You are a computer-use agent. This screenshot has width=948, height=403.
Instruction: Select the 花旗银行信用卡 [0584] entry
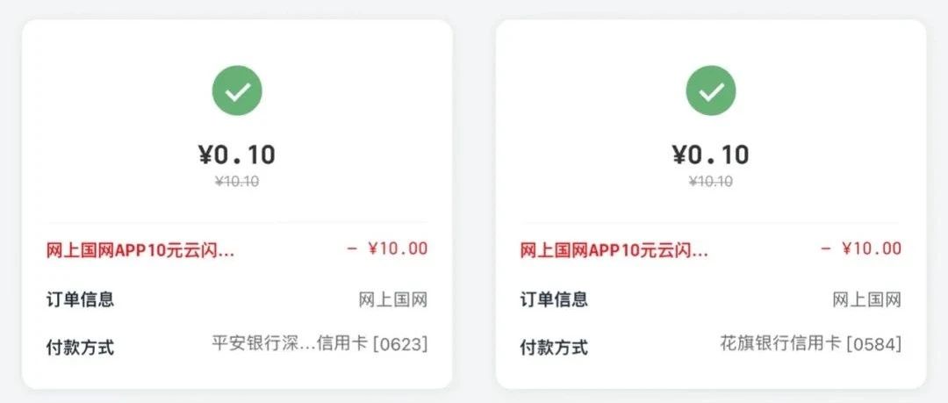click(x=811, y=344)
